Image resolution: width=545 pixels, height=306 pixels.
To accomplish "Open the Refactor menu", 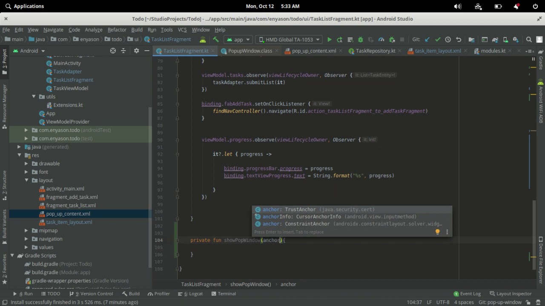I will tap(117, 30).
